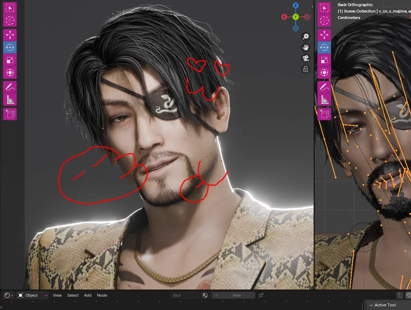This screenshot has width=411, height=310.
Task: Open the Add menu in node editor
Action: click(x=88, y=295)
